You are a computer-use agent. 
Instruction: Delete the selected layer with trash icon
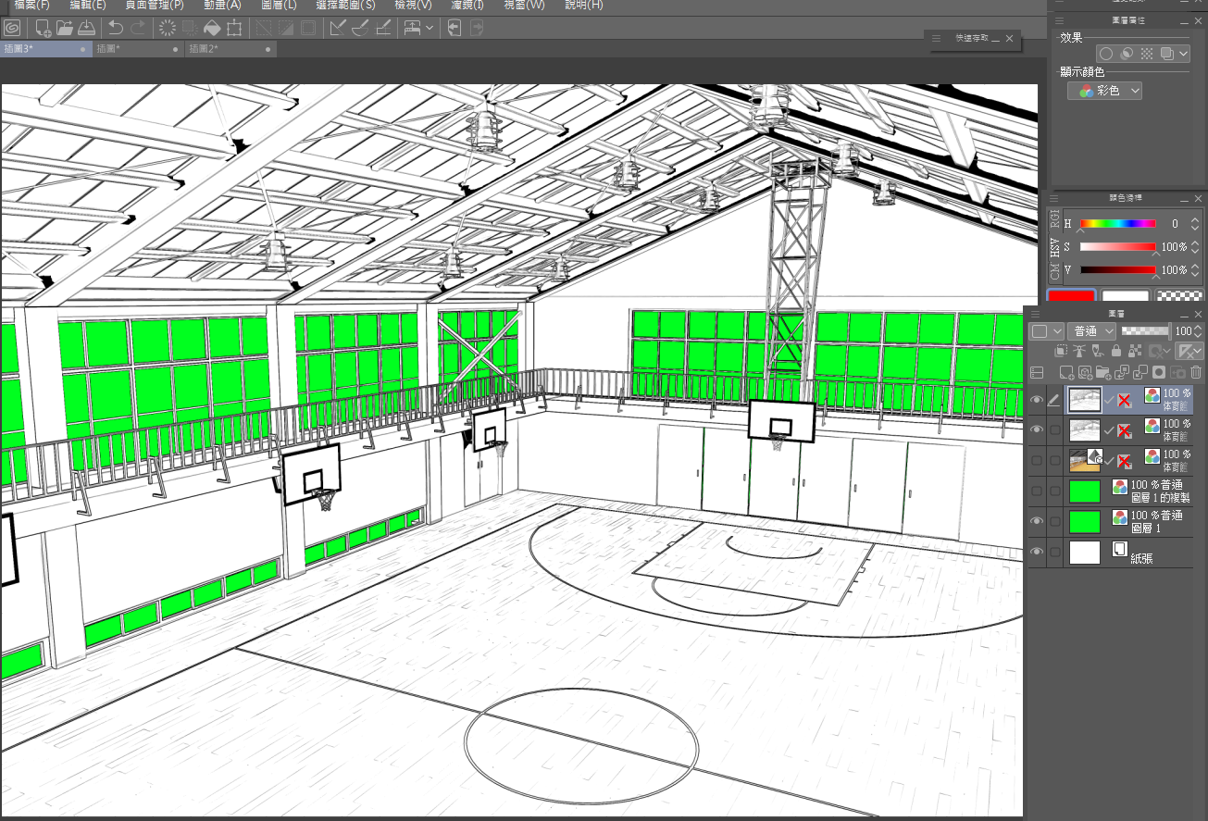[1195, 372]
